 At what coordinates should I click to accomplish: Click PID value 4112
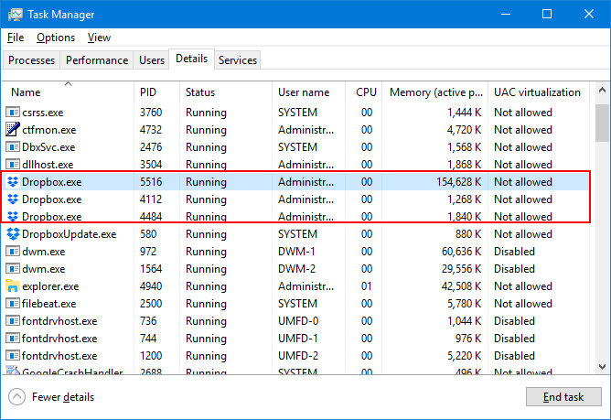click(150, 199)
